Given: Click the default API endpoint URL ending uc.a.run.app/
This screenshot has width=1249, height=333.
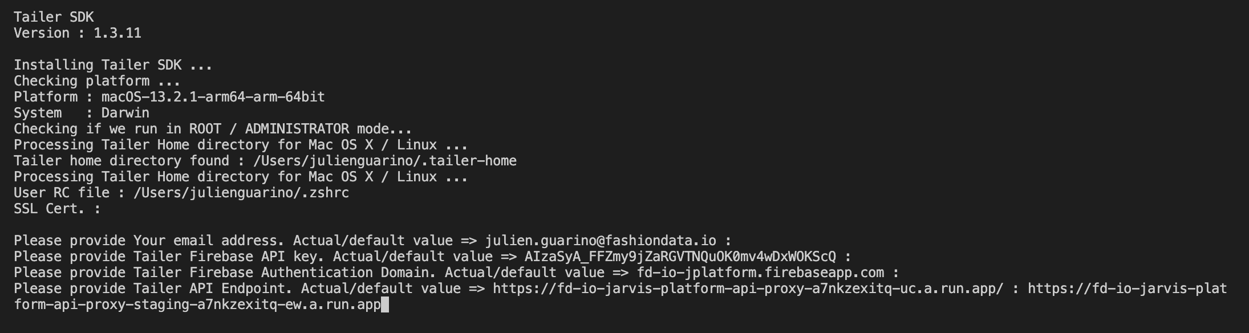Looking at the screenshot, I should click(747, 289).
